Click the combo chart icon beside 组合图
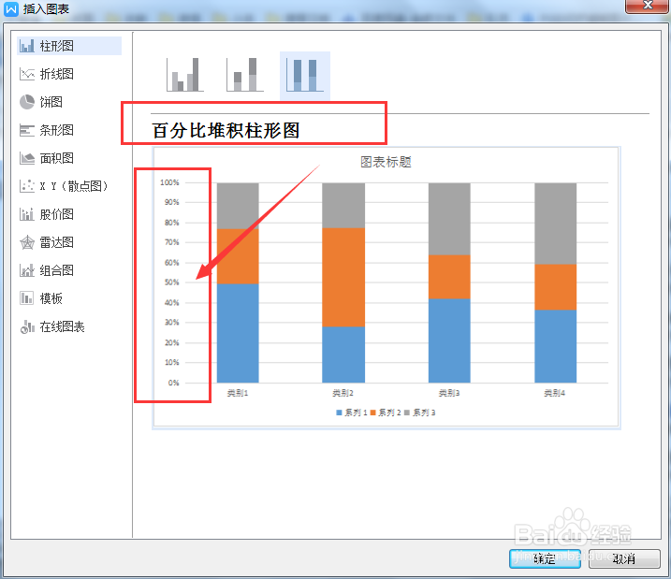Image resolution: width=671 pixels, height=579 pixels. click(x=27, y=270)
